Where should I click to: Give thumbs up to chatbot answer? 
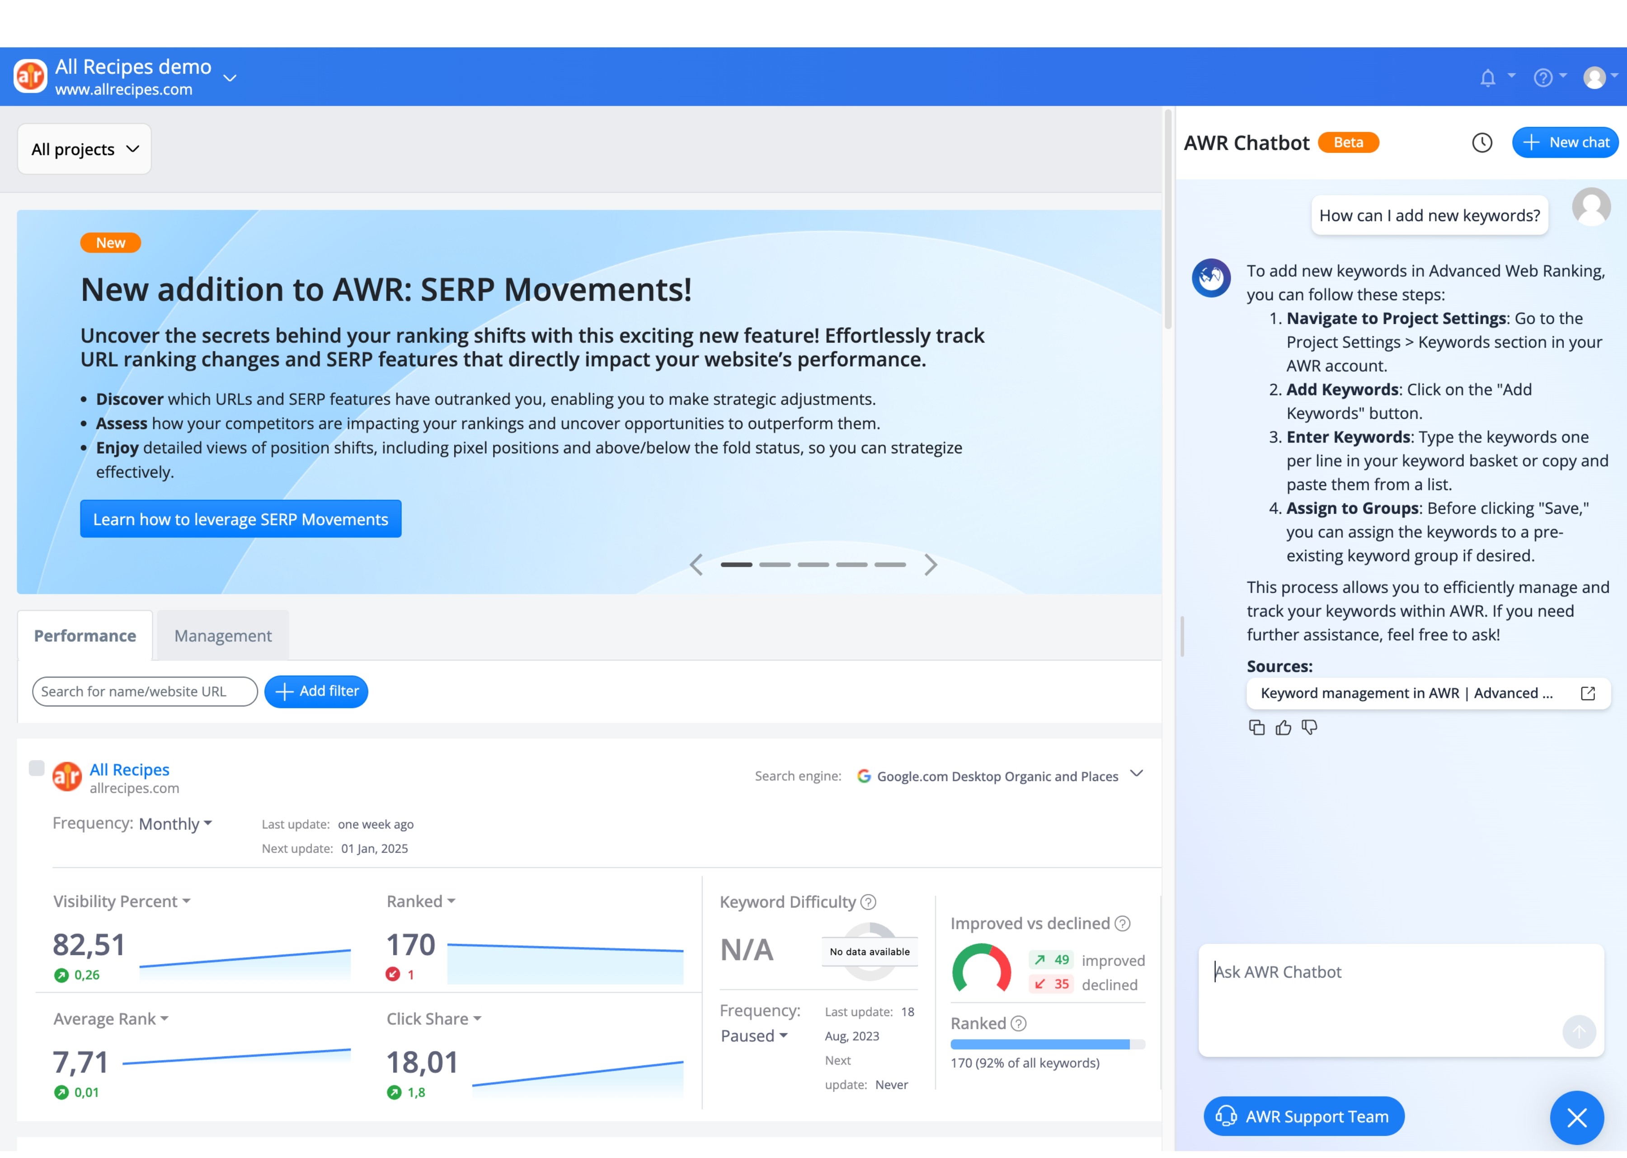[1284, 727]
